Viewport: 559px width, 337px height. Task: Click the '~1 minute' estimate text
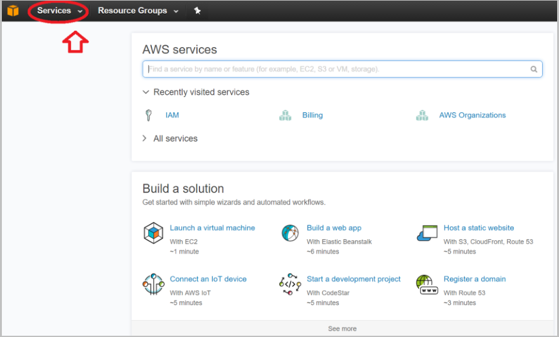coord(184,252)
